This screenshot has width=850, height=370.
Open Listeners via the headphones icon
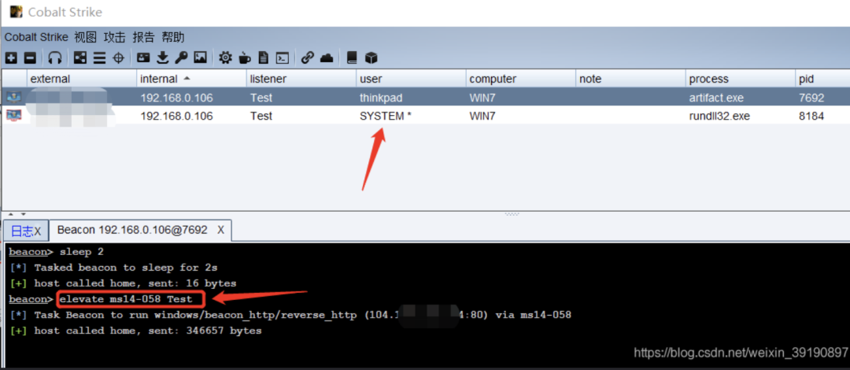coord(55,57)
